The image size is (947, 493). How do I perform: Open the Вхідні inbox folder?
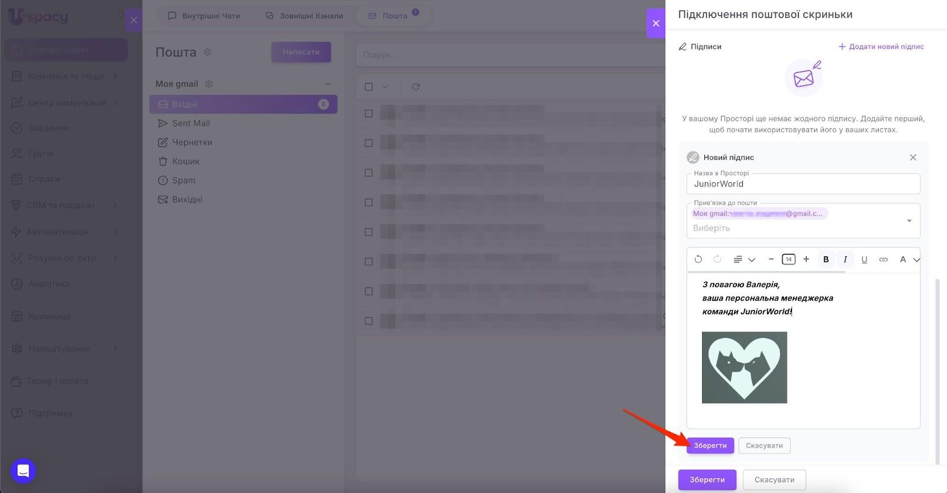(x=243, y=104)
